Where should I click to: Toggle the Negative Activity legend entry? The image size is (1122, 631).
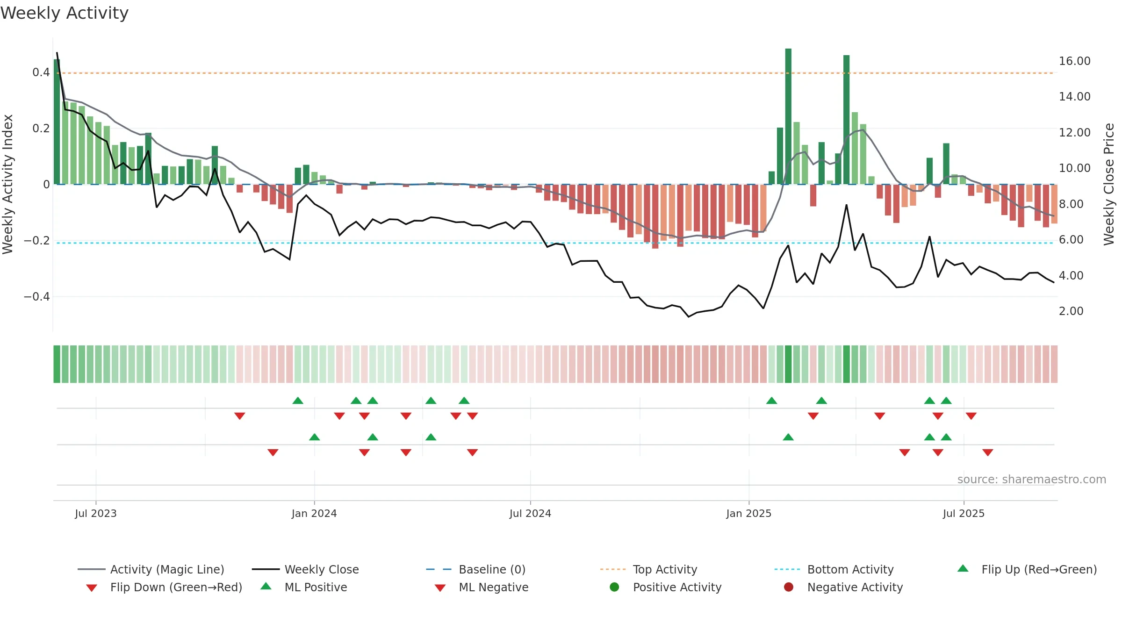(843, 587)
